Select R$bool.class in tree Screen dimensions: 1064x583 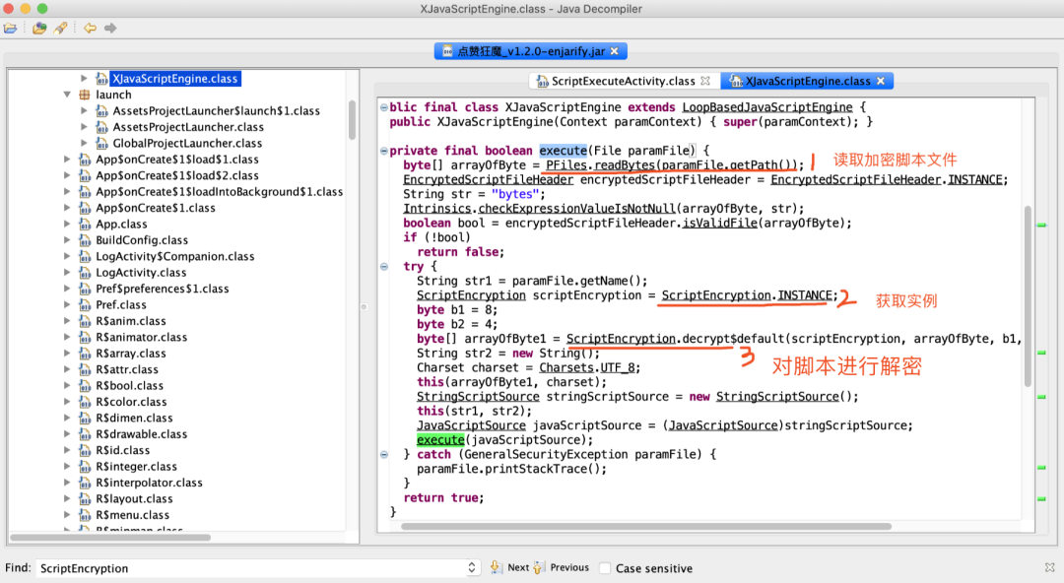[130, 385]
